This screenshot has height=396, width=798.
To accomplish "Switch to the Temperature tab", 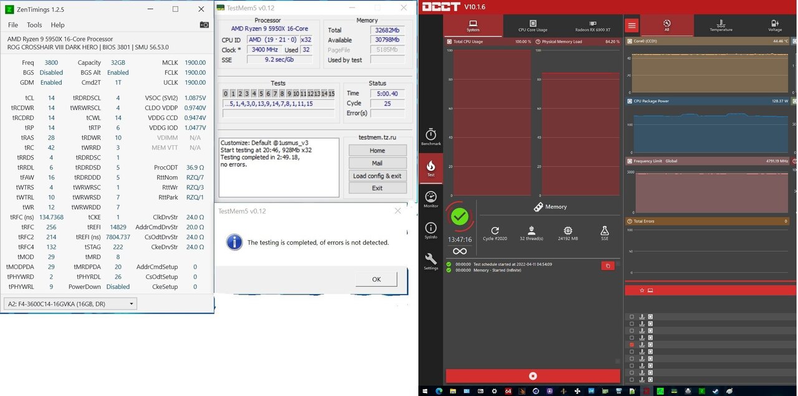I will click(721, 26).
